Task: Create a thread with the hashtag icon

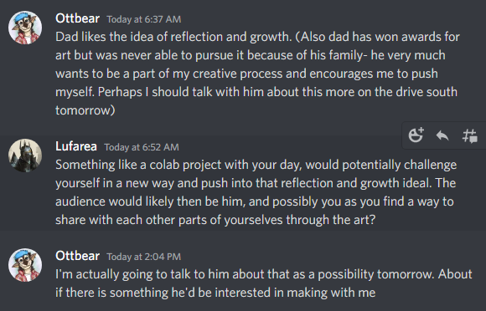Action: click(x=469, y=135)
